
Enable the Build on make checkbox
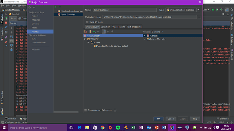(87, 22)
